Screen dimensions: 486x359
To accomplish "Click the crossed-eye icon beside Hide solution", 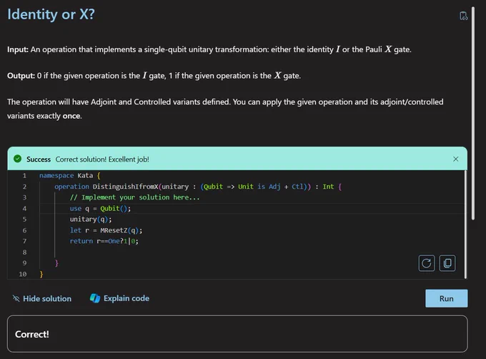I will tap(16, 298).
